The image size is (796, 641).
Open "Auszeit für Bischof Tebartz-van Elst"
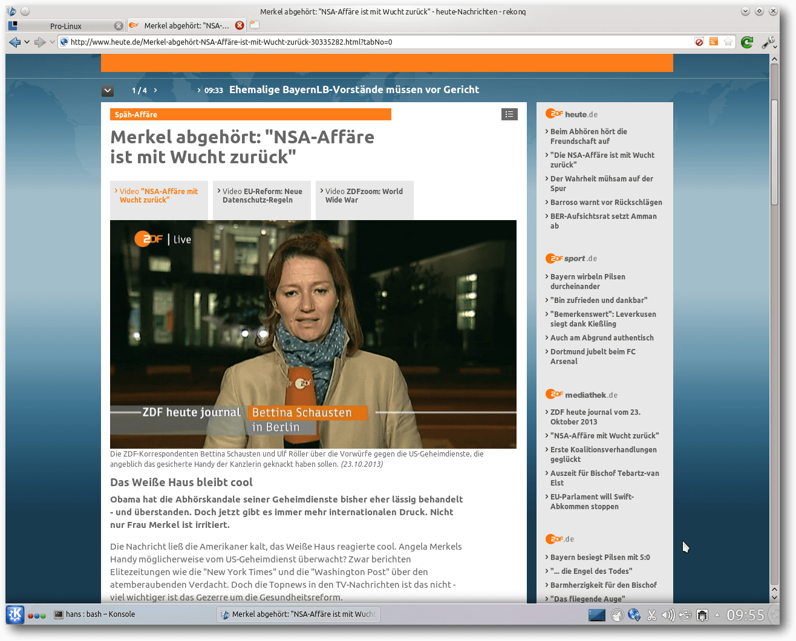[x=604, y=478]
